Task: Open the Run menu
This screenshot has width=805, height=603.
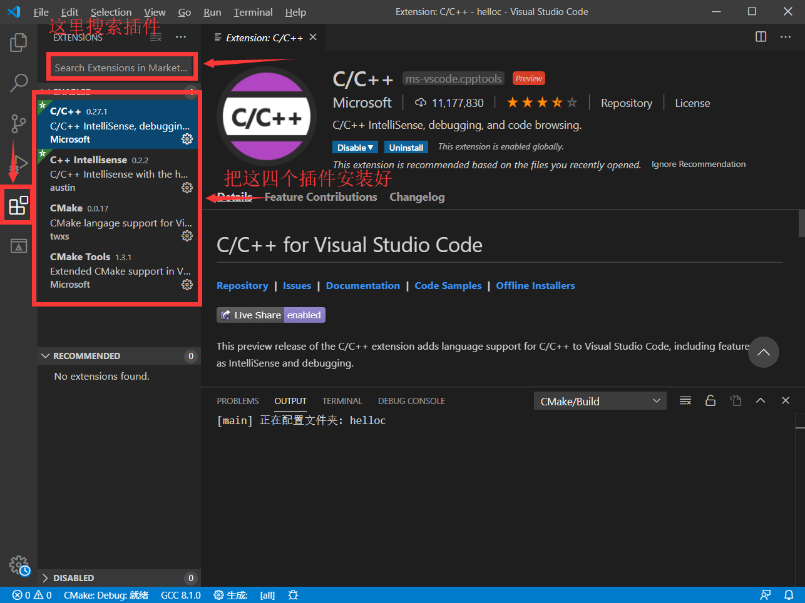Action: coord(212,11)
